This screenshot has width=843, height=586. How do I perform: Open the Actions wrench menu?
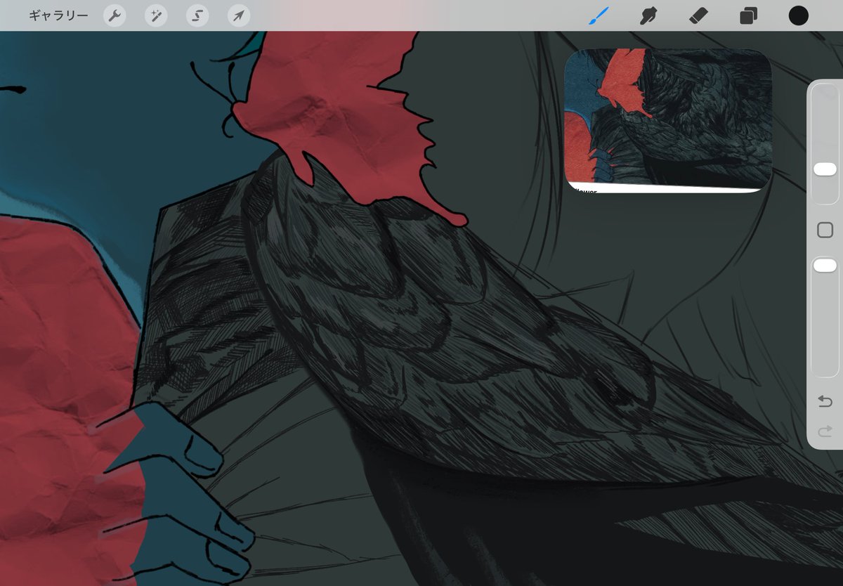coord(115,15)
